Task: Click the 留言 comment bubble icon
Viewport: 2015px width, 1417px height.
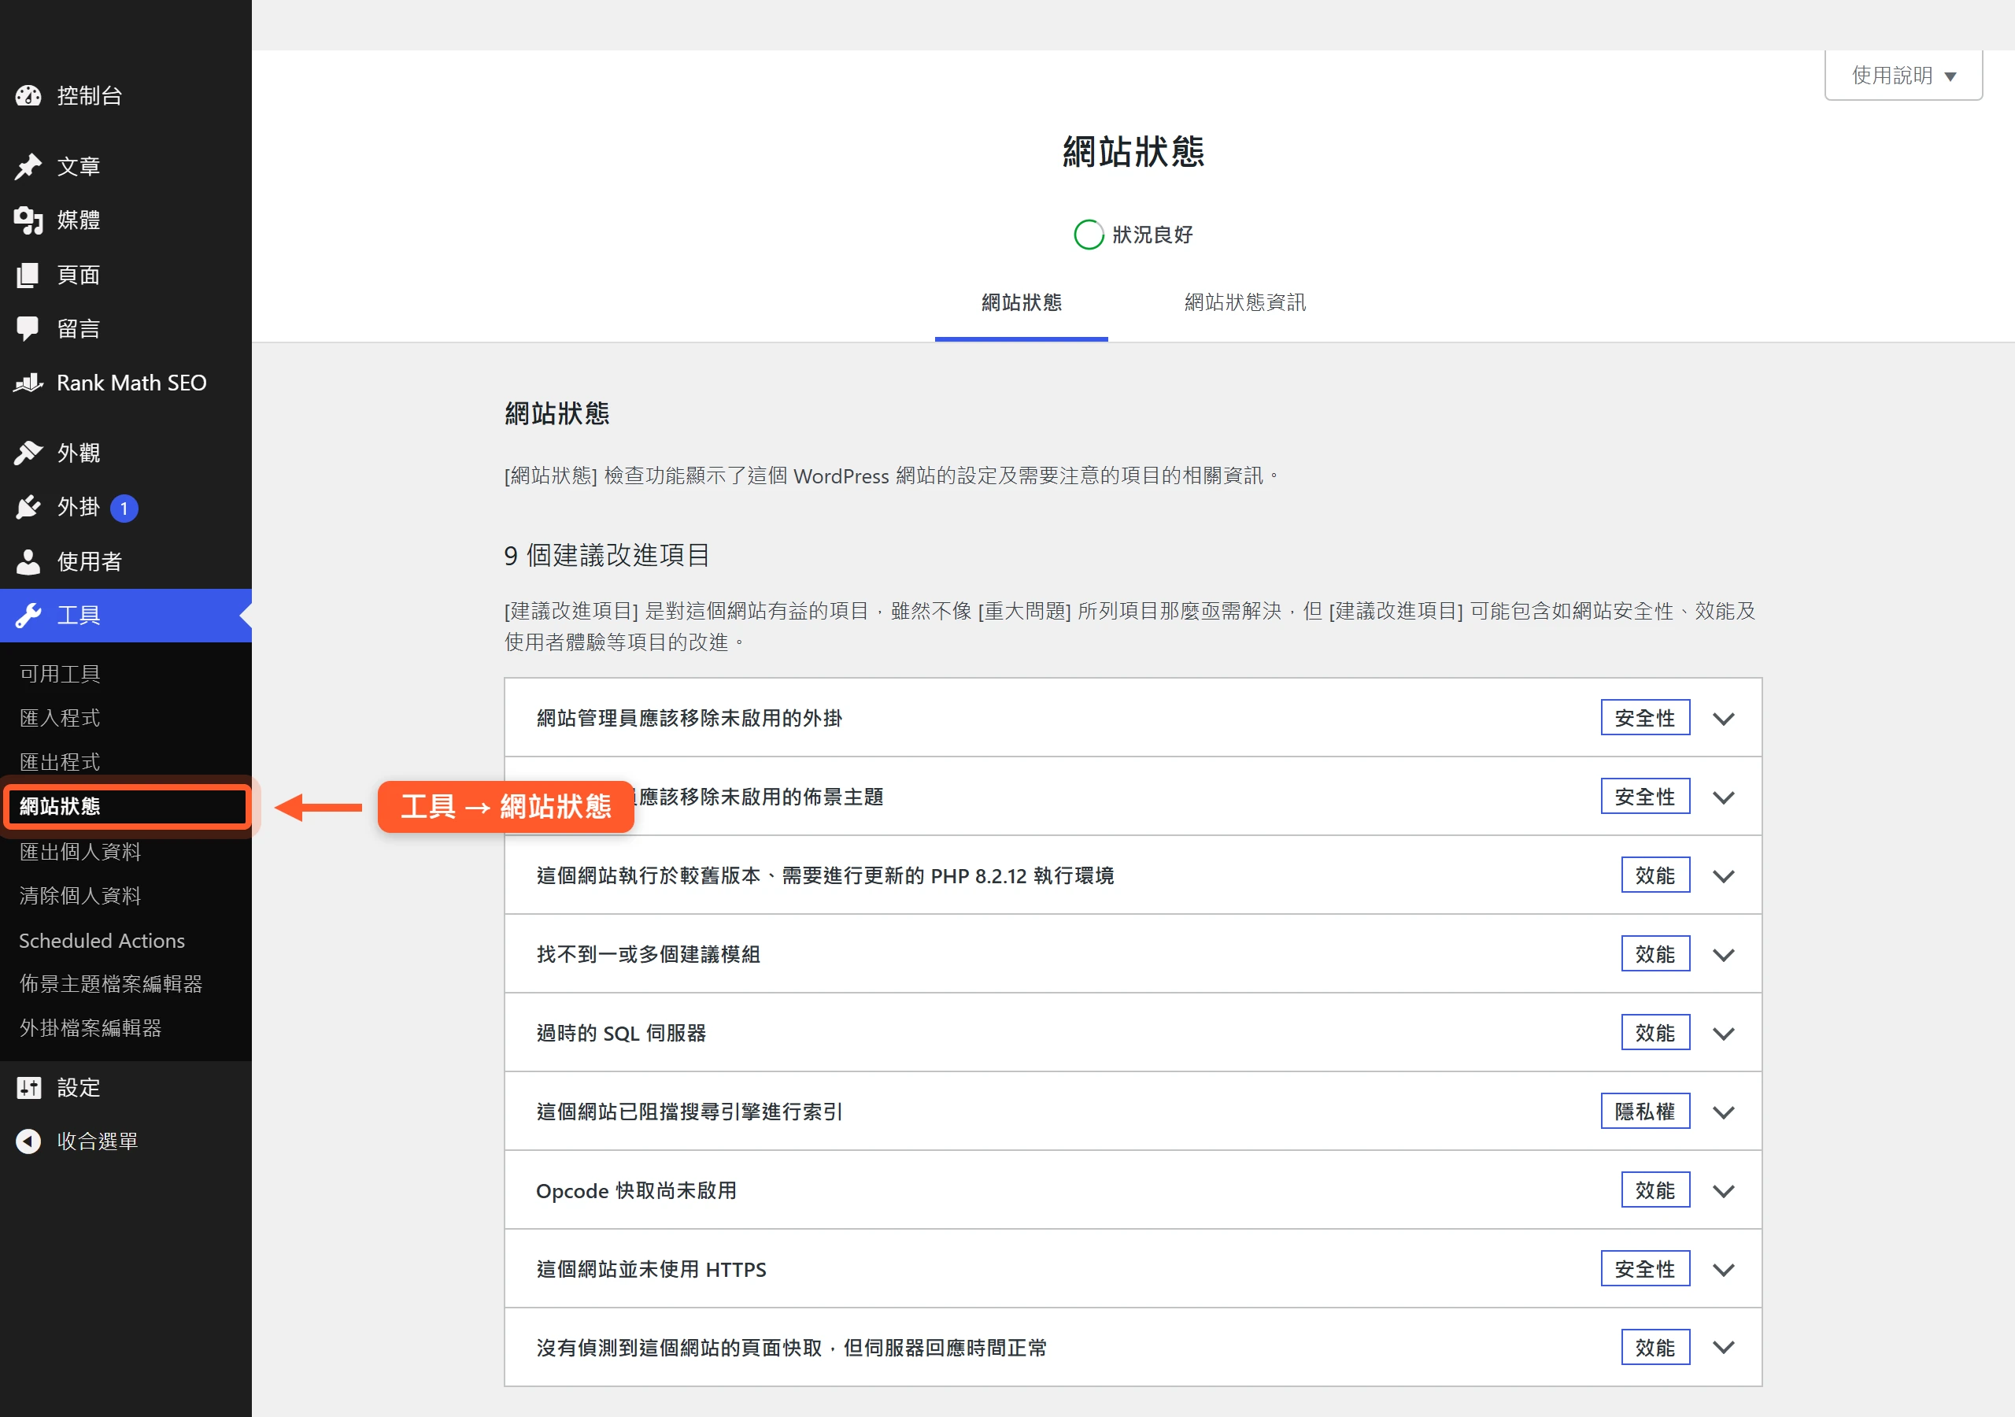Action: pos(28,329)
